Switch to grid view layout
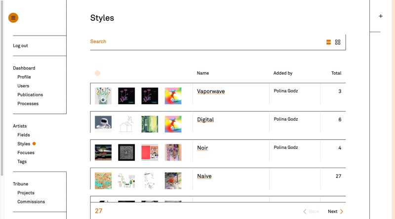This screenshot has width=395, height=219. coord(338,43)
